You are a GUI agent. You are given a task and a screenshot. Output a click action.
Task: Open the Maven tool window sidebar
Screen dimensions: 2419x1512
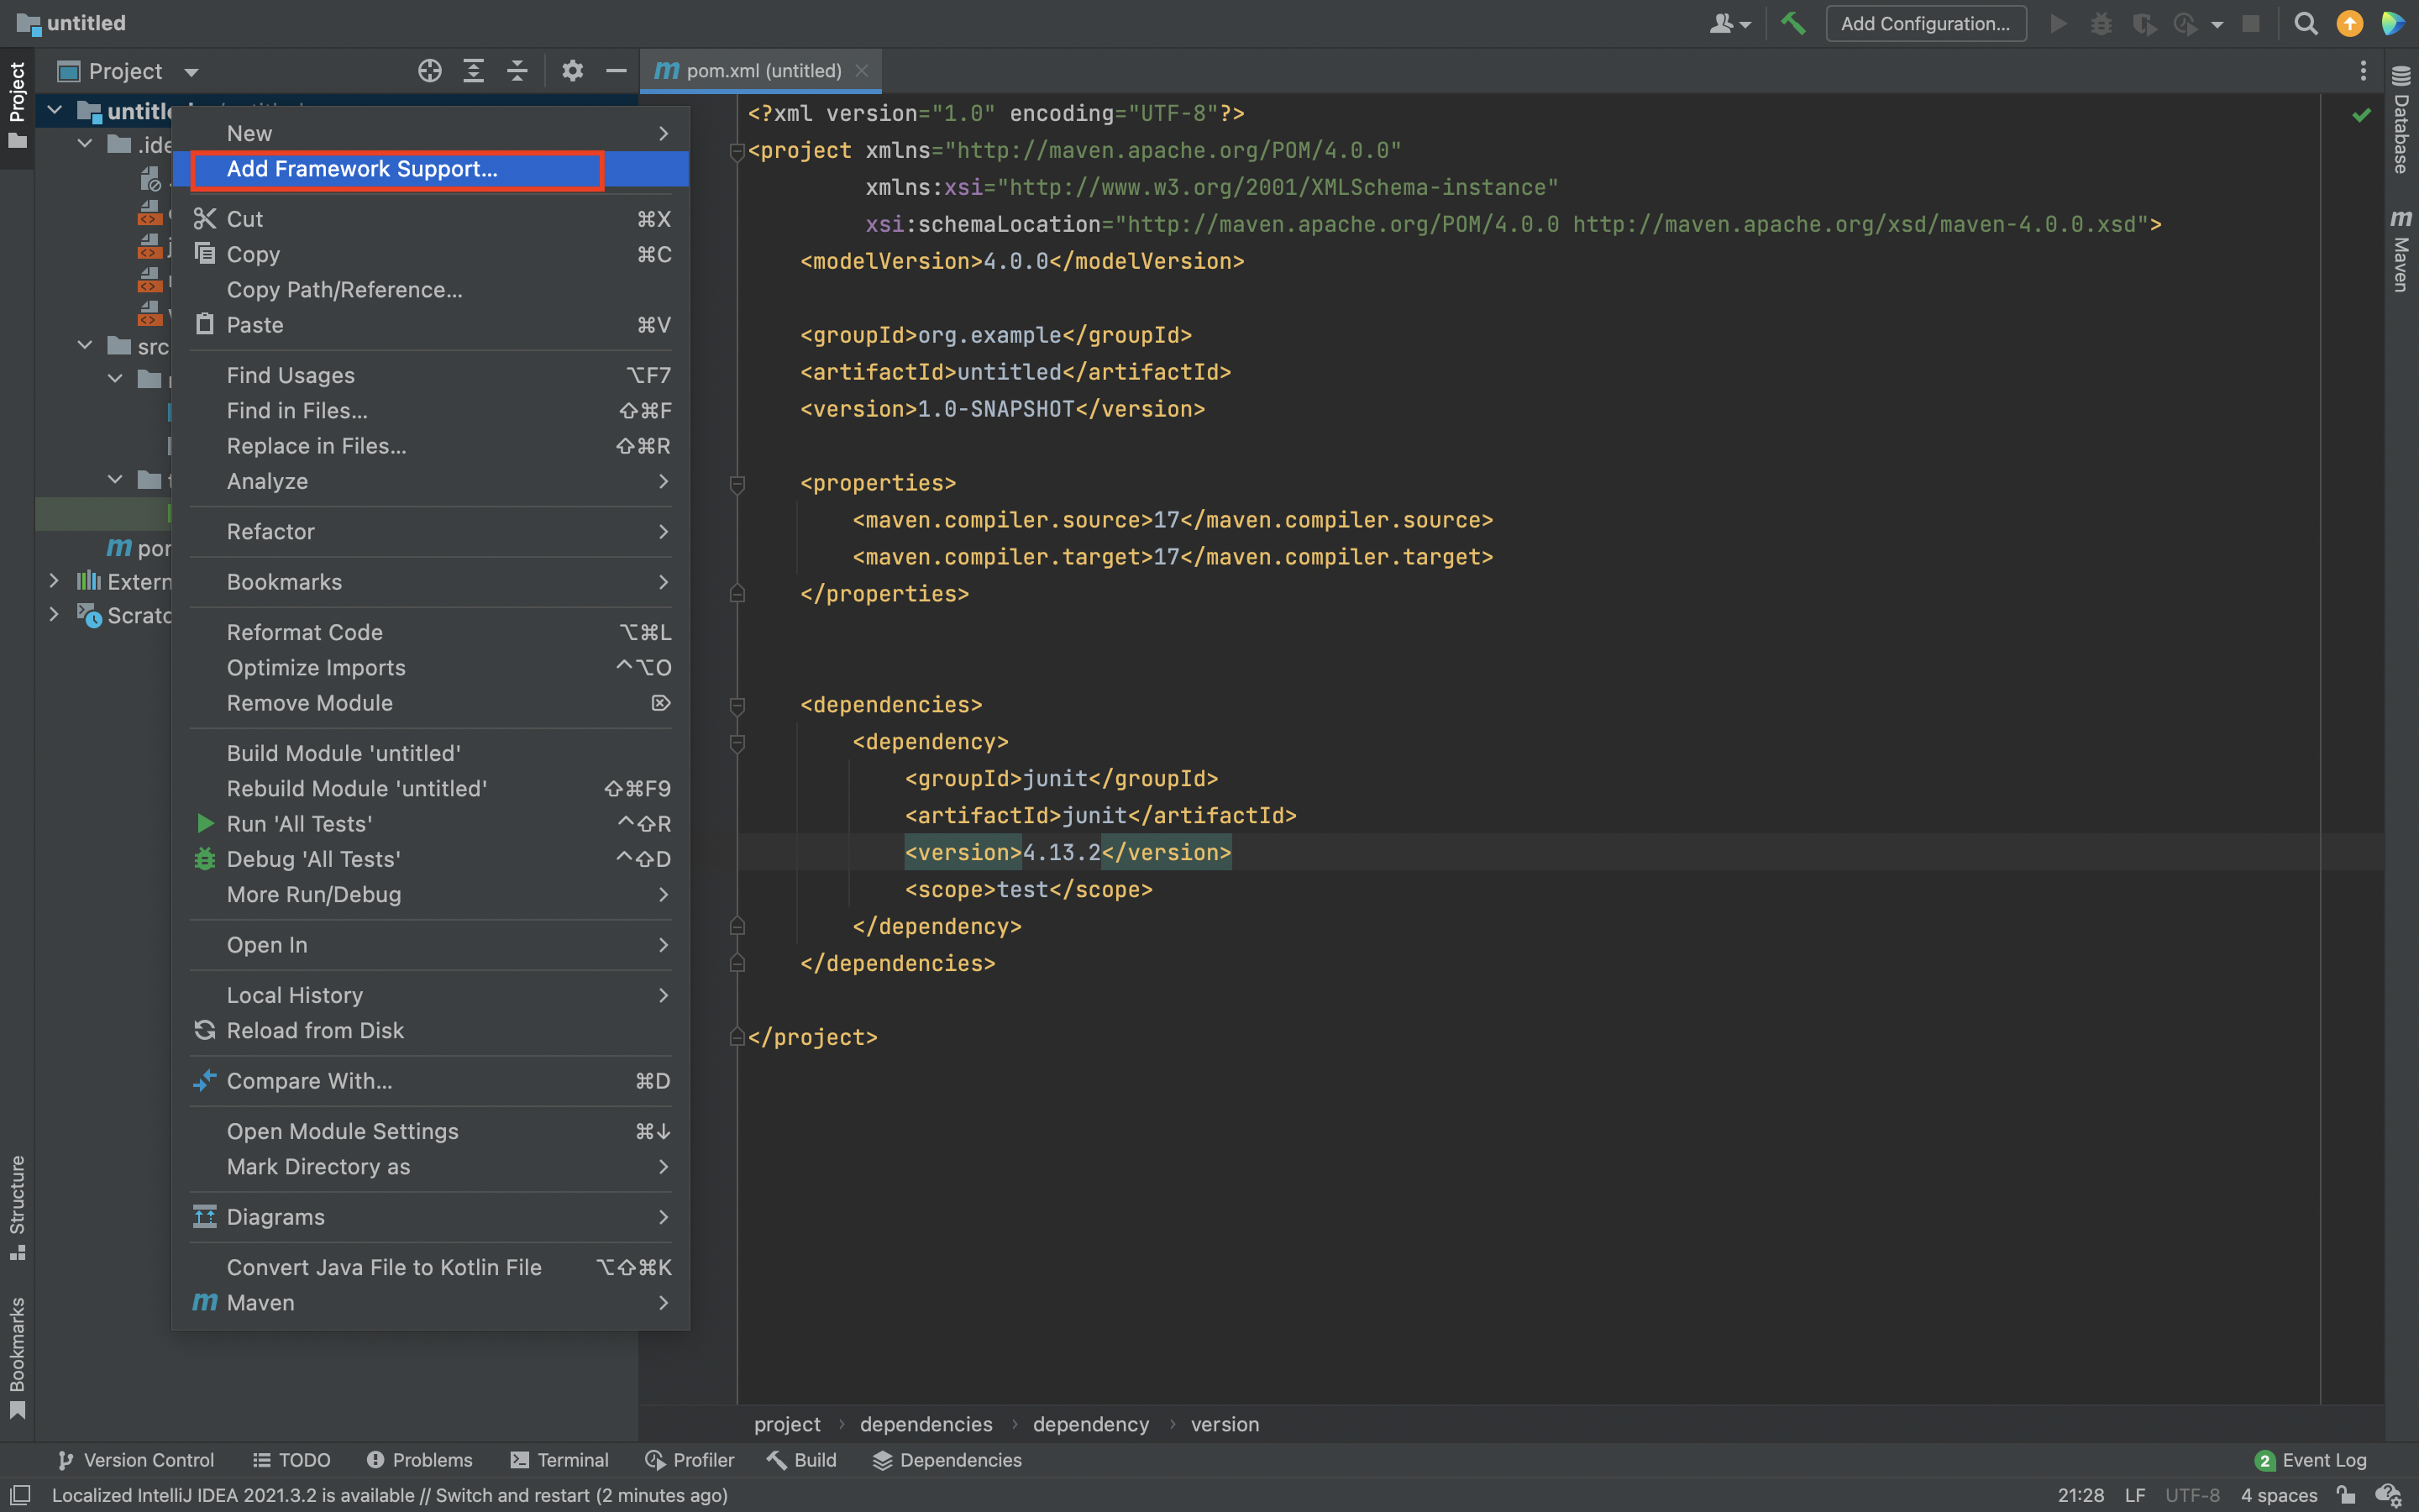point(2401,250)
